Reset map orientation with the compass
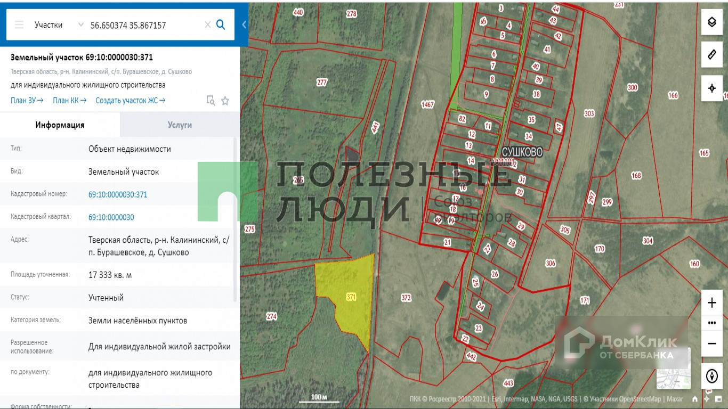This screenshot has width=728, height=409. (x=711, y=376)
